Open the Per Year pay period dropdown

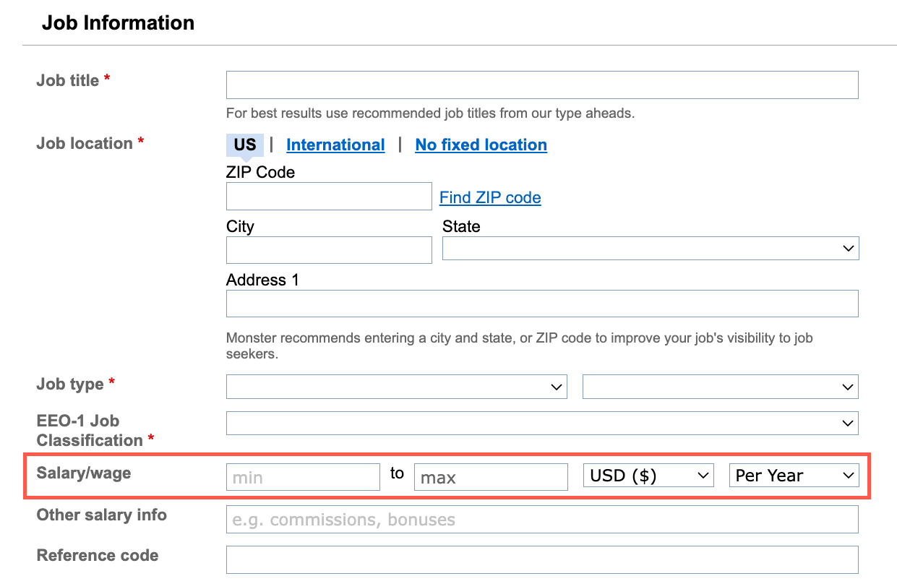[794, 476]
